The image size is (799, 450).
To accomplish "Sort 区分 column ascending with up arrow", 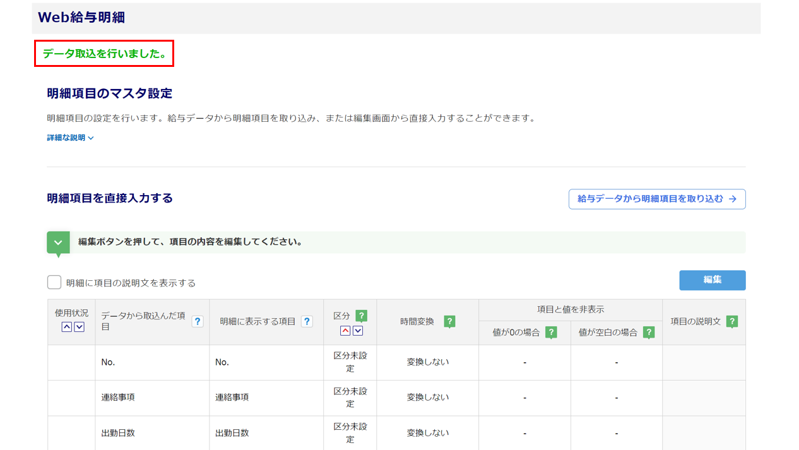I will (x=345, y=331).
